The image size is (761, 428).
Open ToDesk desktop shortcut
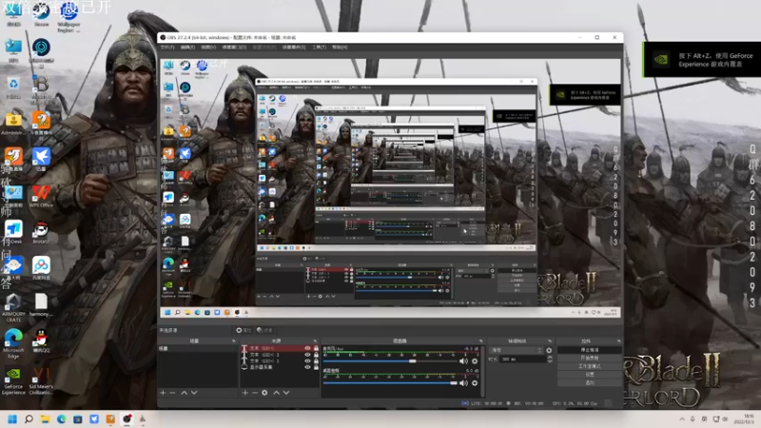[13, 232]
